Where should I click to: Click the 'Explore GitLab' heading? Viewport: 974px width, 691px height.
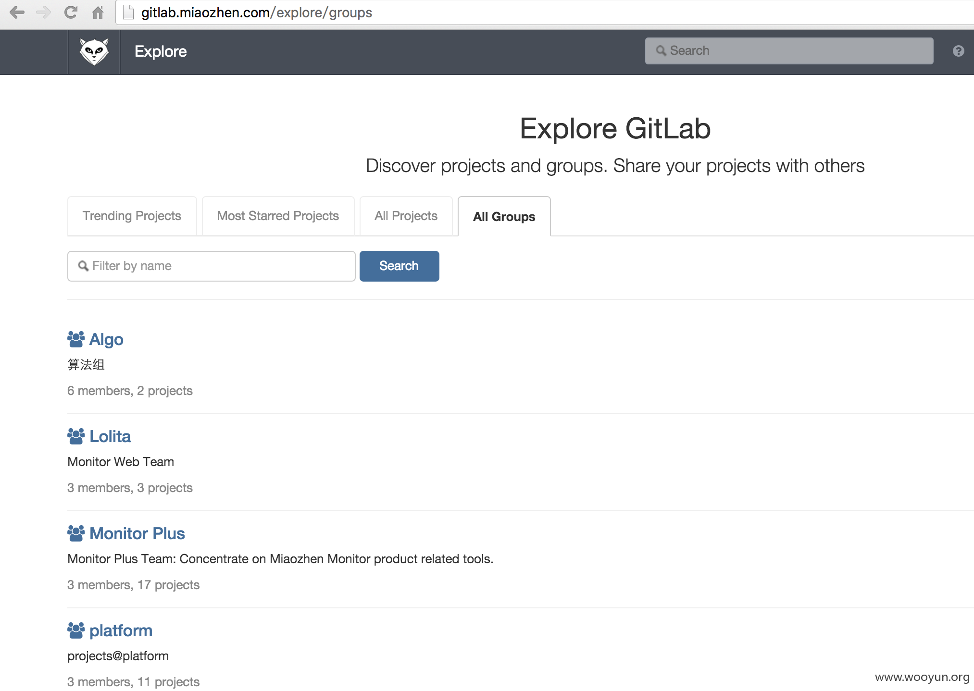615,129
